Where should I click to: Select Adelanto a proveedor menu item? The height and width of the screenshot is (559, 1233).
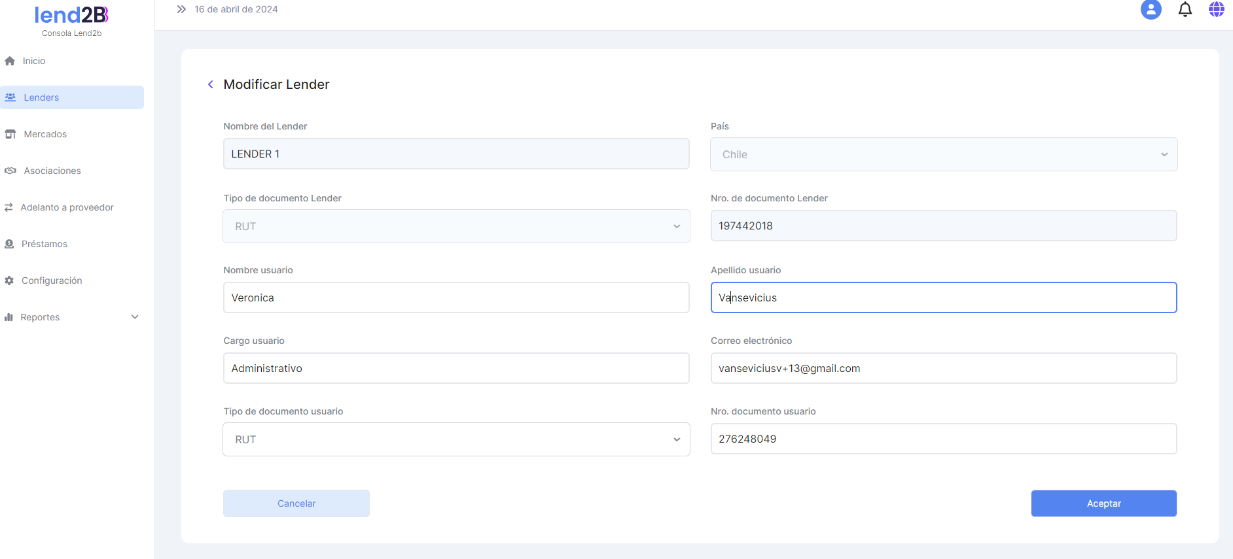click(67, 207)
